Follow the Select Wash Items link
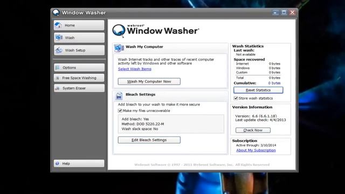Image resolution: width=345 pixels, height=194 pixels. (x=135, y=69)
